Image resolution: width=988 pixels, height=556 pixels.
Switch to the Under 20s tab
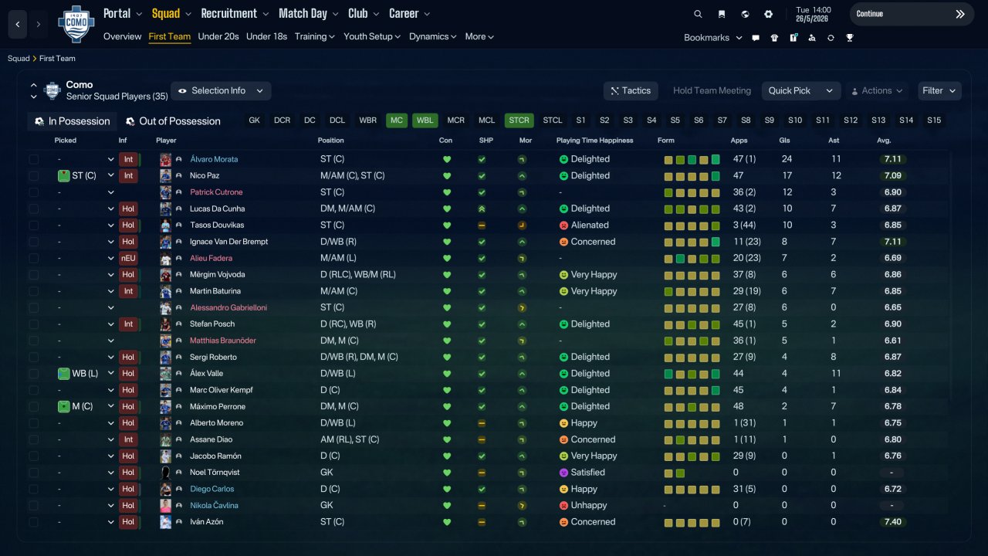pos(218,36)
